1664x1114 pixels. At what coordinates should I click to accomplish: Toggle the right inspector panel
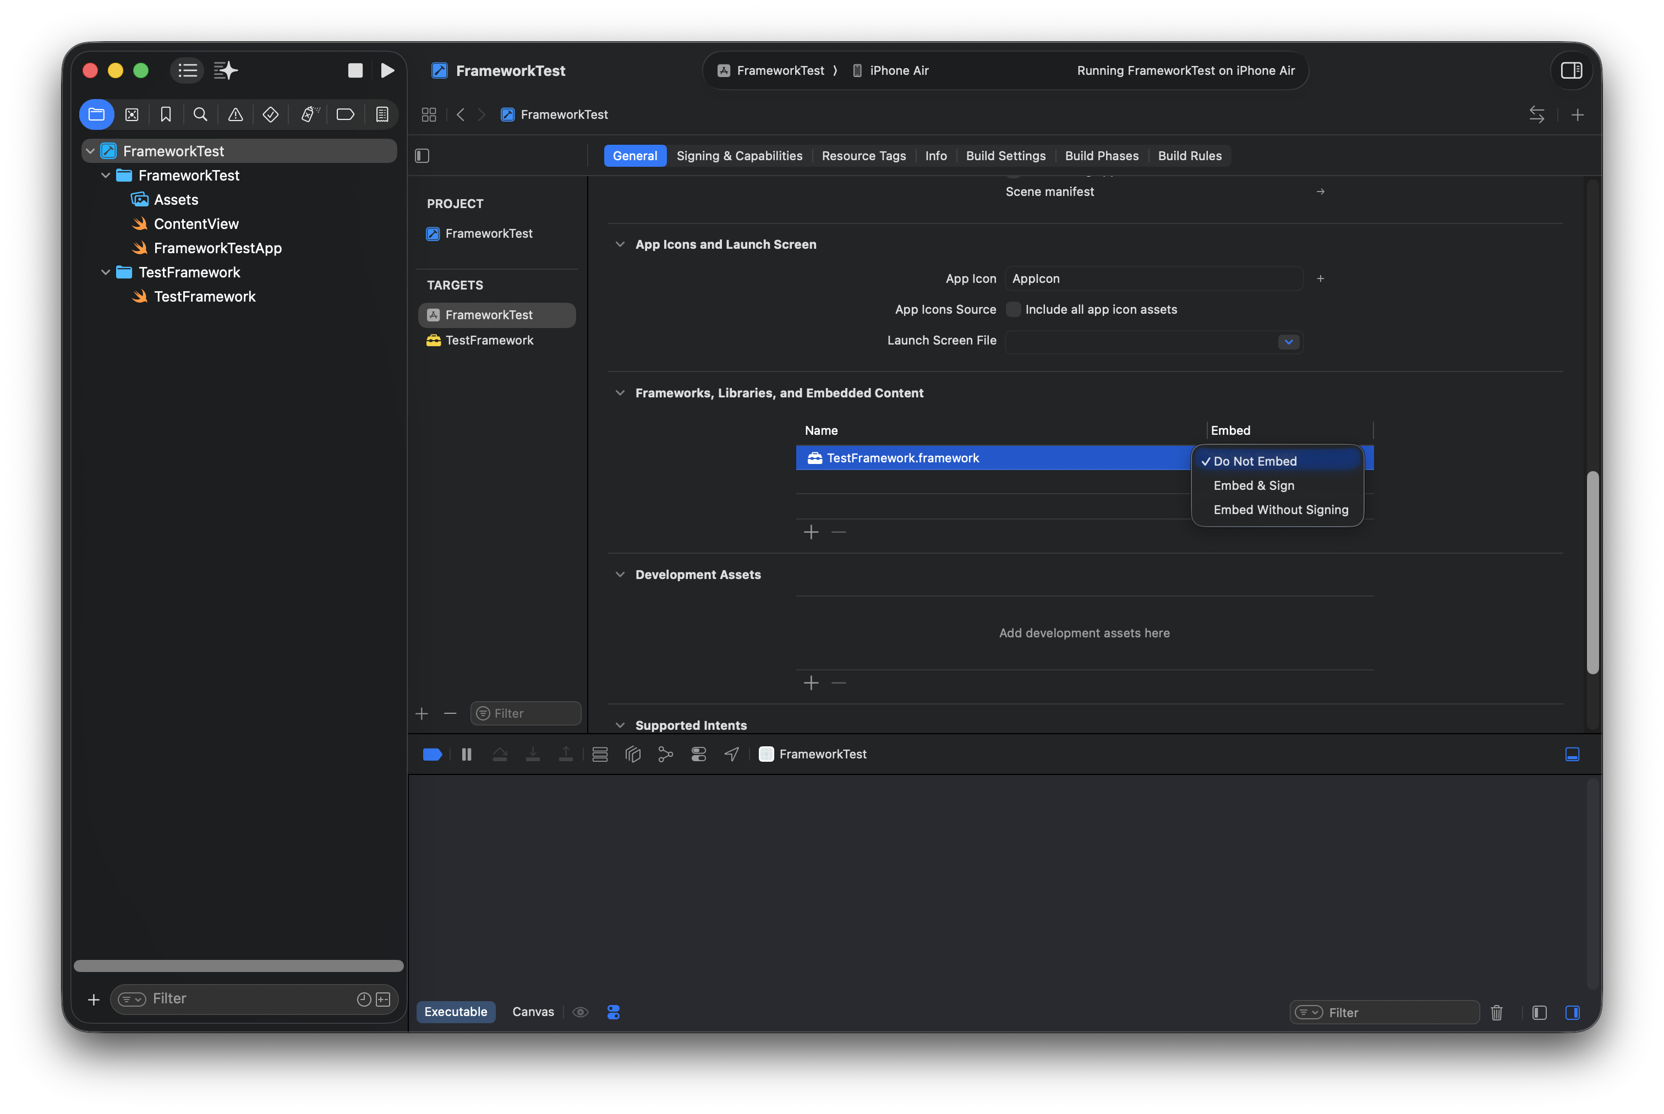1571,70
